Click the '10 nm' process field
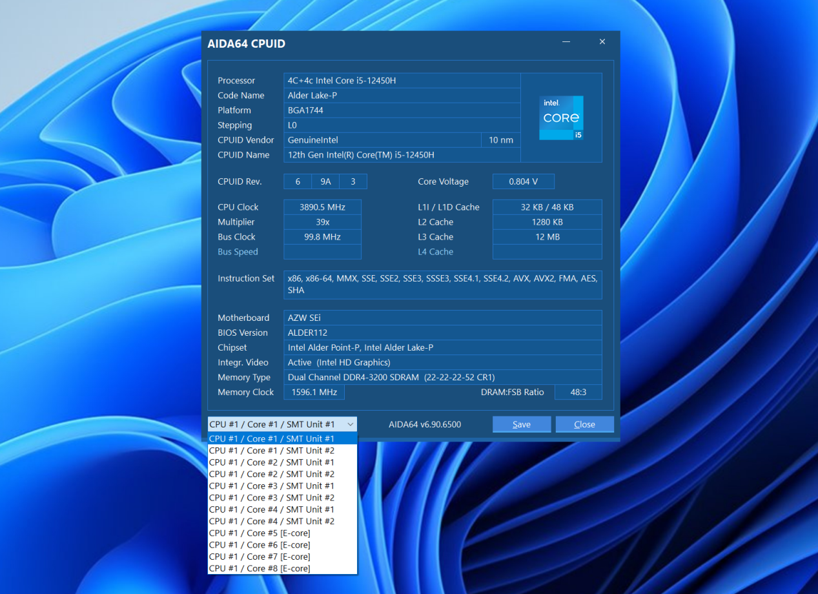 501,140
